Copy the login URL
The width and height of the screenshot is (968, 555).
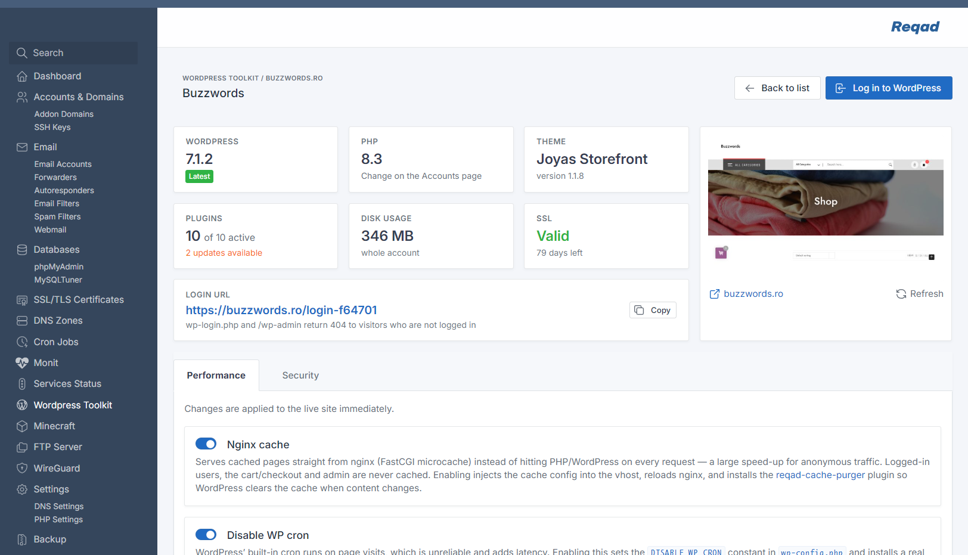[653, 310]
